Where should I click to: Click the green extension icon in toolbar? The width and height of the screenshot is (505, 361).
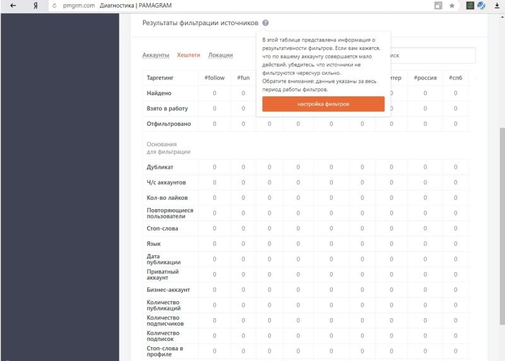click(x=470, y=6)
